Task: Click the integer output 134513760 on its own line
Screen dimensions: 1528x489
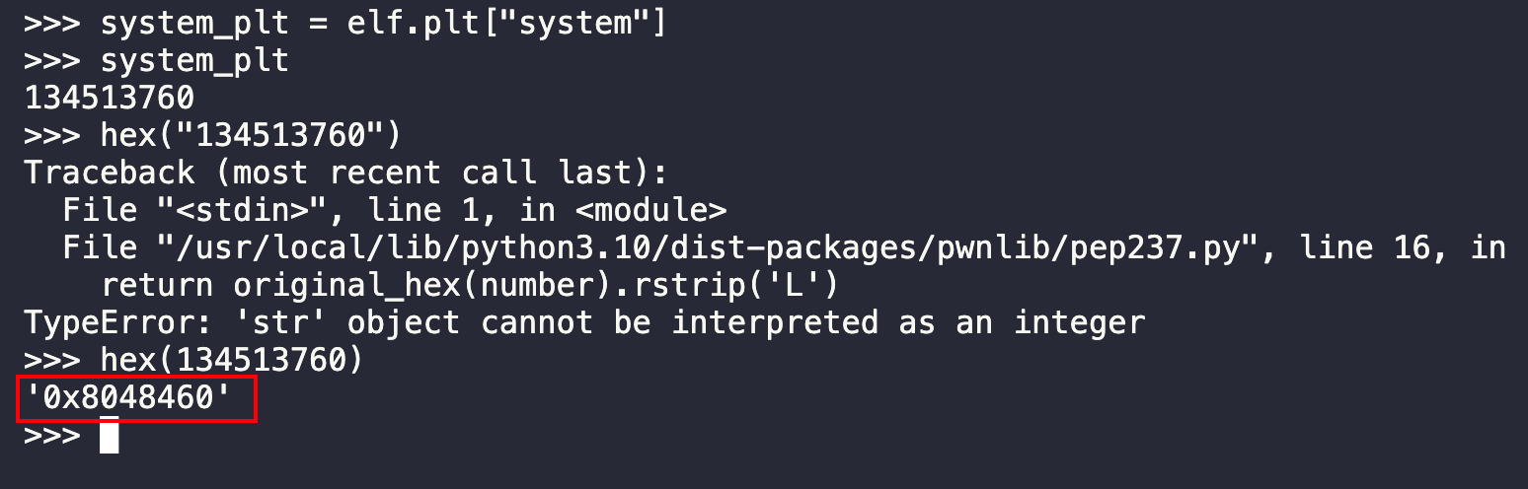Action: pos(110,98)
